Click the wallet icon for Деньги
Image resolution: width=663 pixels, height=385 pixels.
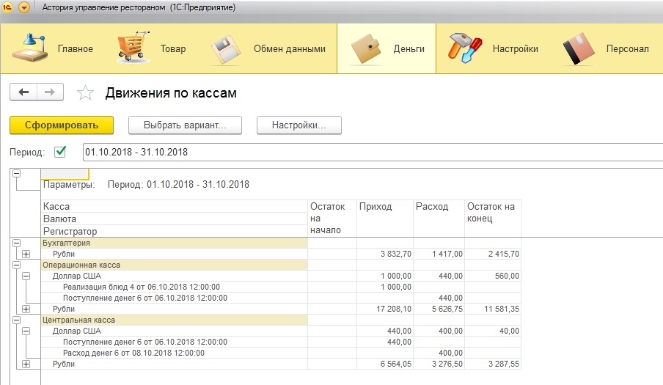[x=367, y=48]
